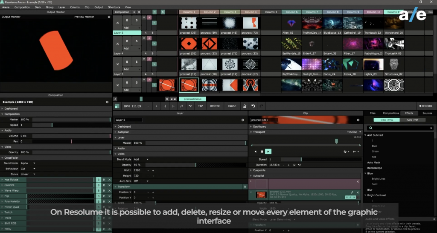This screenshot has height=233, width=437.
Task: Remove the Hue Rotate effect with X
Action: [109, 180]
